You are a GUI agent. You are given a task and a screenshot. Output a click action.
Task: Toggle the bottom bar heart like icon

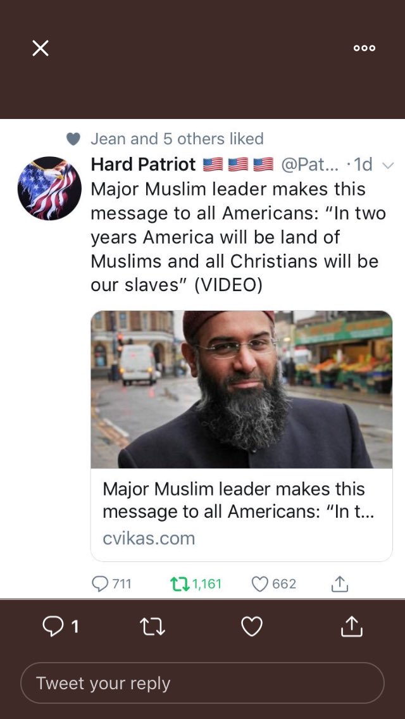pyautogui.click(x=252, y=627)
